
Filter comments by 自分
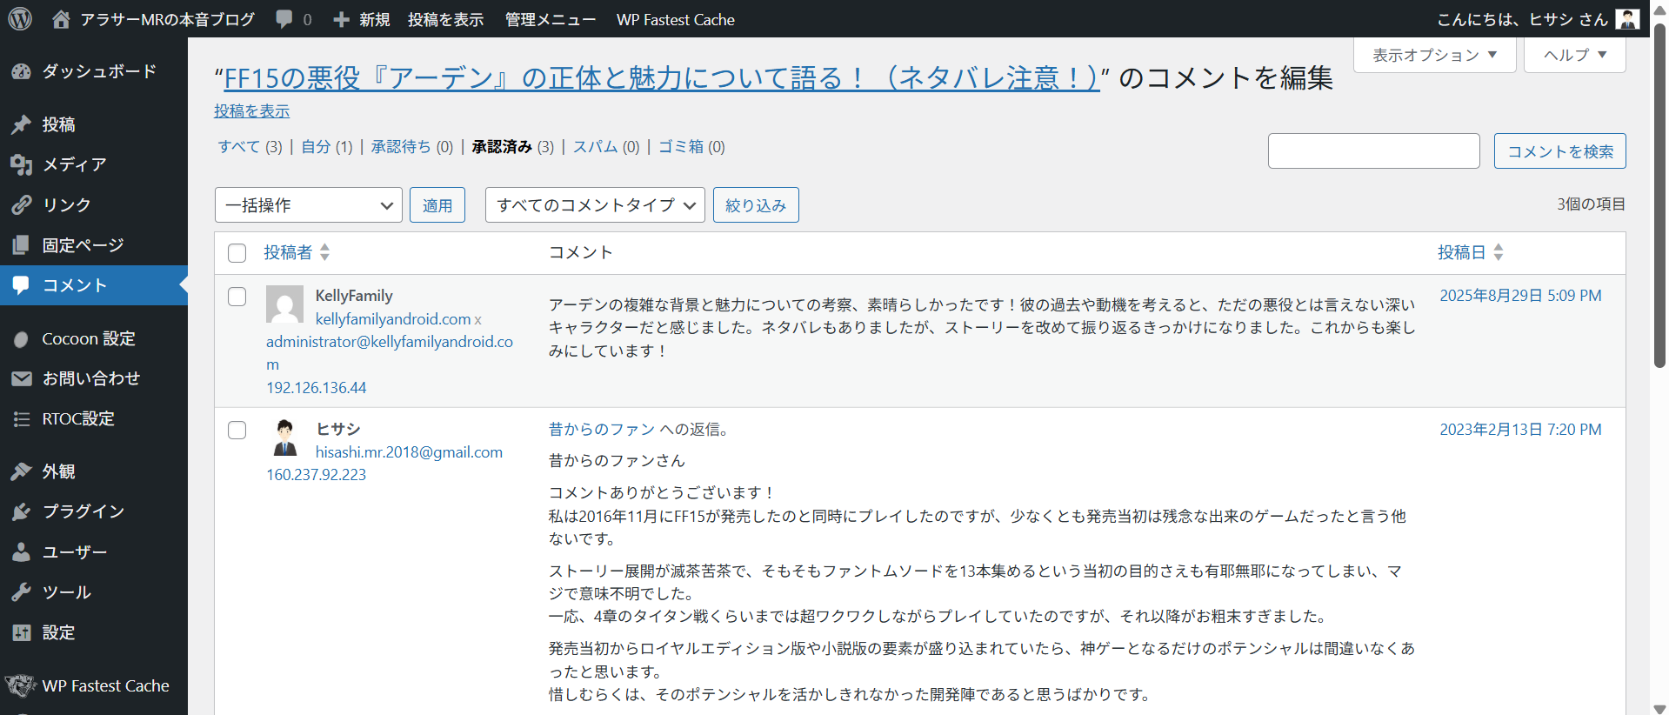click(316, 147)
